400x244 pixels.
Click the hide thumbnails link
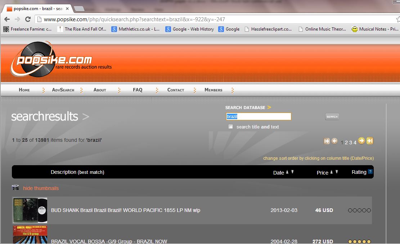[x=41, y=188]
